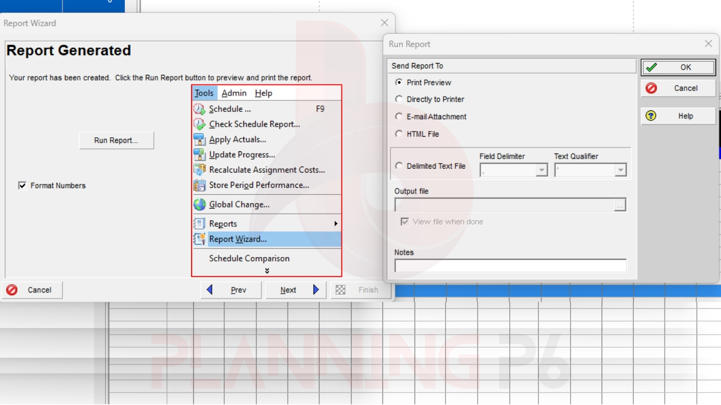721x405 pixels.
Task: Confirm with the OK button
Action: (678, 67)
